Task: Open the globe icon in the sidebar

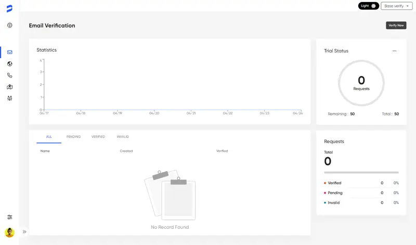Action: pos(9,64)
